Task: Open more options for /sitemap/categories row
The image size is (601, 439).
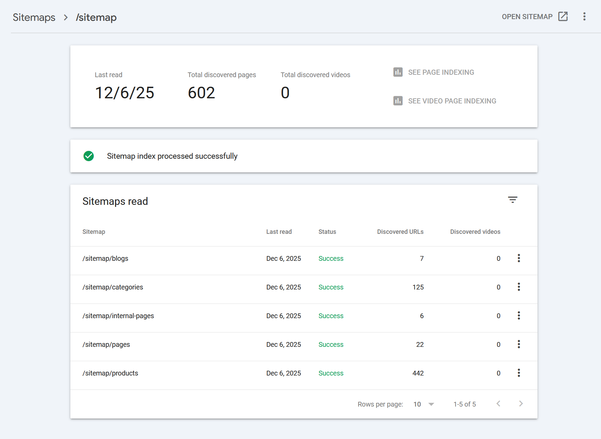Action: [x=519, y=287]
